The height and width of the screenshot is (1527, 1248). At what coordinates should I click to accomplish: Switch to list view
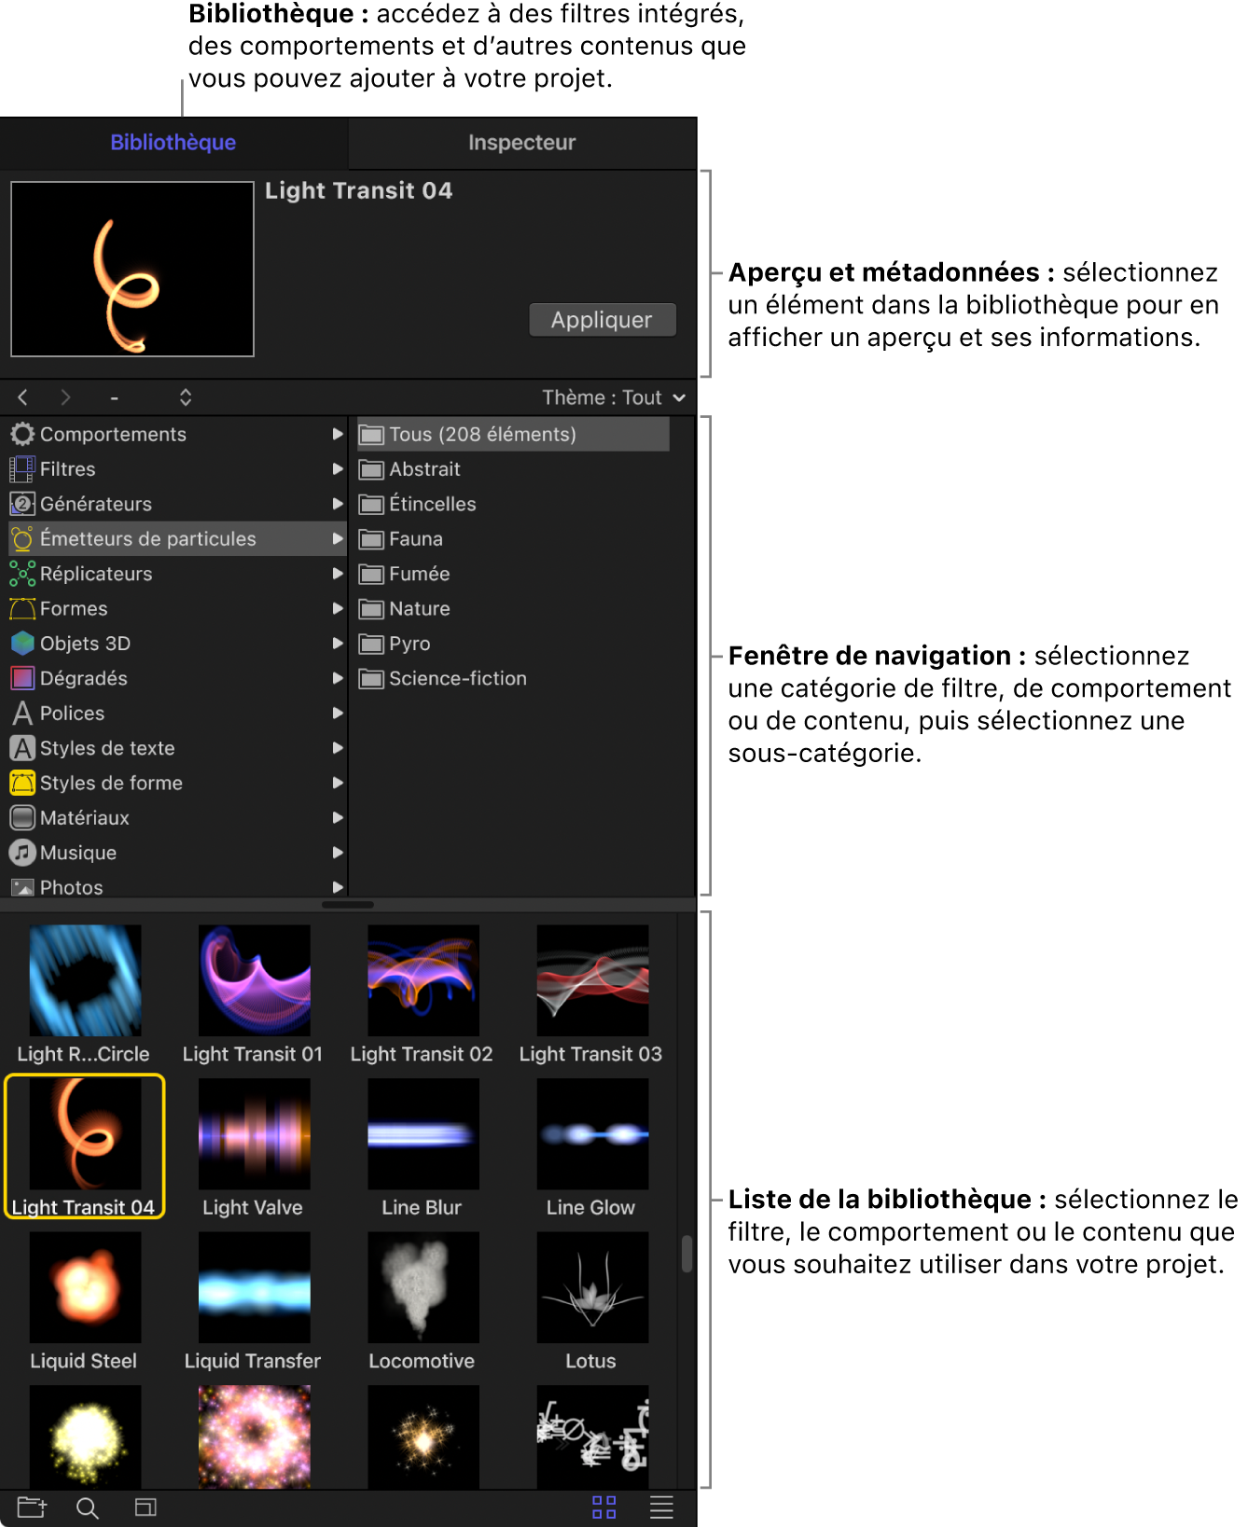[661, 1507]
